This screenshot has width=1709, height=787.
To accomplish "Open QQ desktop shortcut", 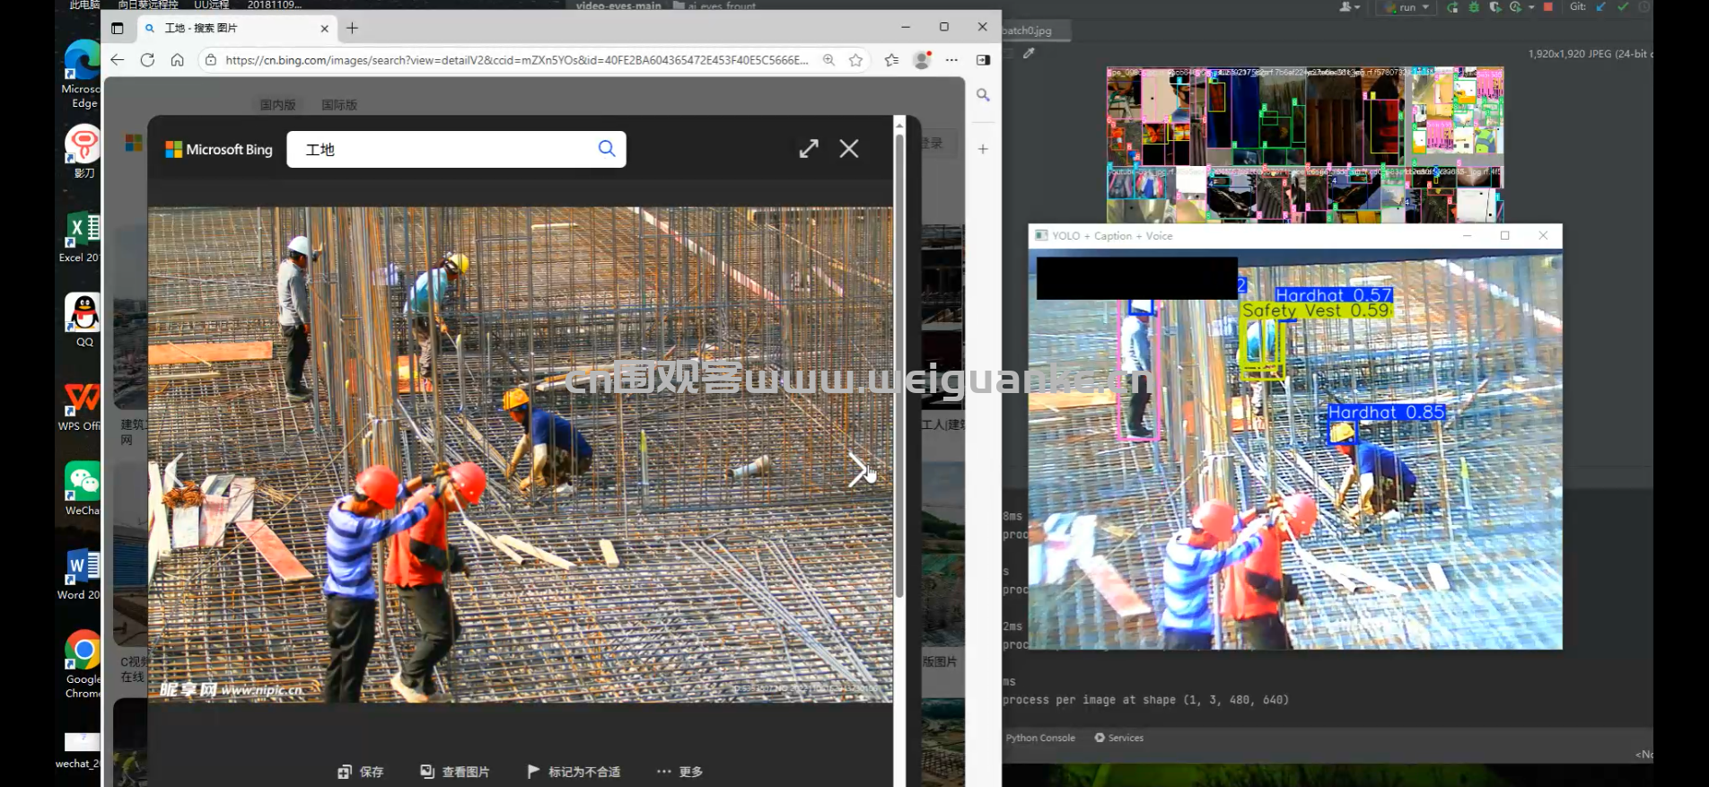I will click(x=83, y=320).
